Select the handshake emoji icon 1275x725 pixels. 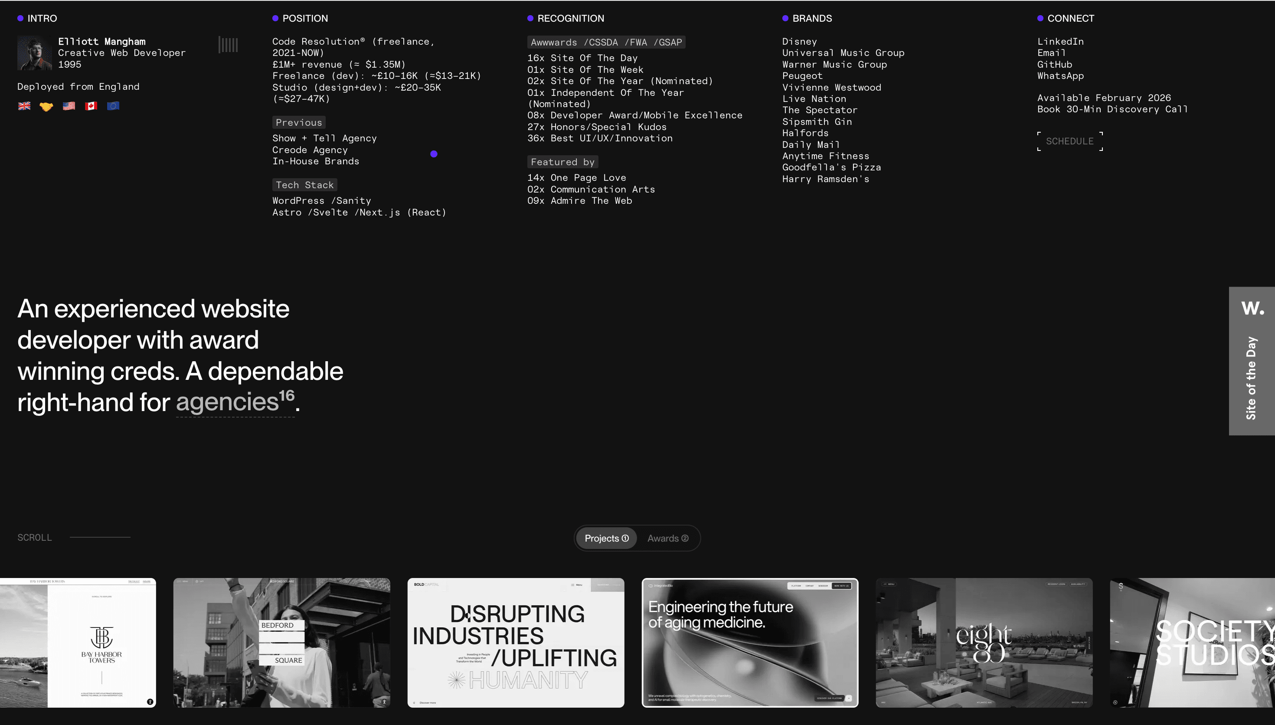46,105
